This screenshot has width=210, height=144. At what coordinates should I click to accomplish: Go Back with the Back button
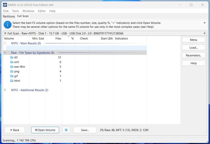click(x=14, y=130)
